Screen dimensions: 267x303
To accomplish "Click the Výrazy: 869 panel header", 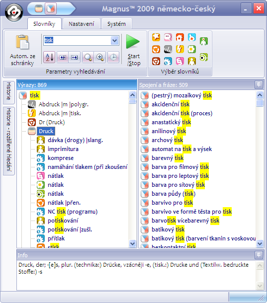I will pos(77,85).
